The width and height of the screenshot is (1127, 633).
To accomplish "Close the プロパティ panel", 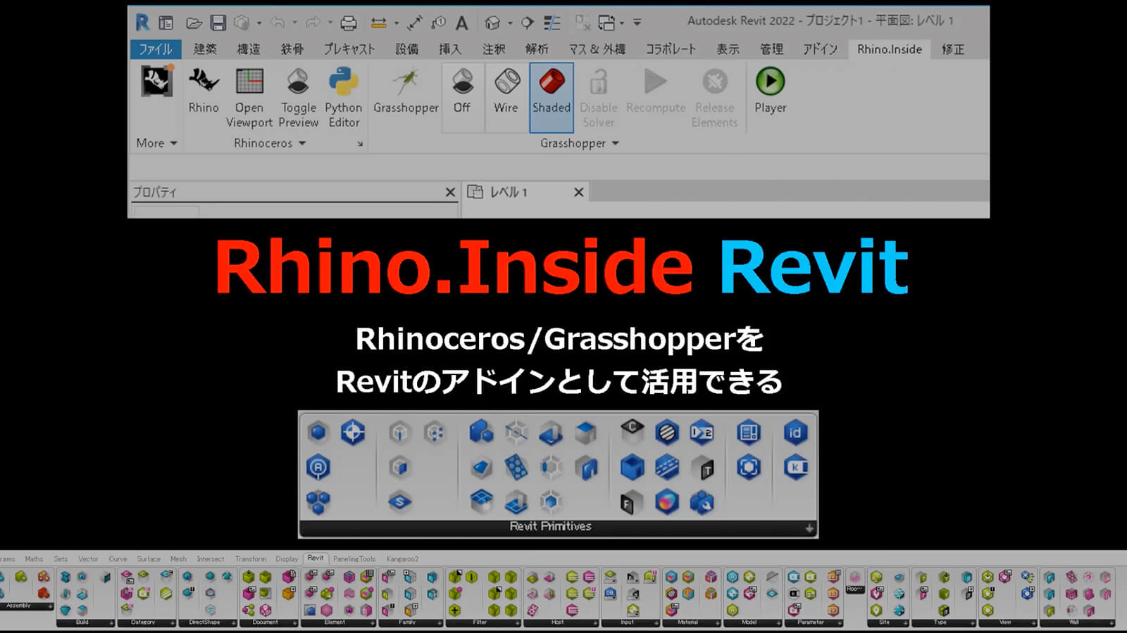I will [x=450, y=192].
